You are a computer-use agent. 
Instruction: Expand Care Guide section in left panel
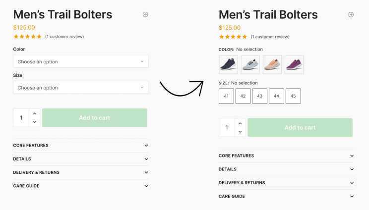click(81, 186)
